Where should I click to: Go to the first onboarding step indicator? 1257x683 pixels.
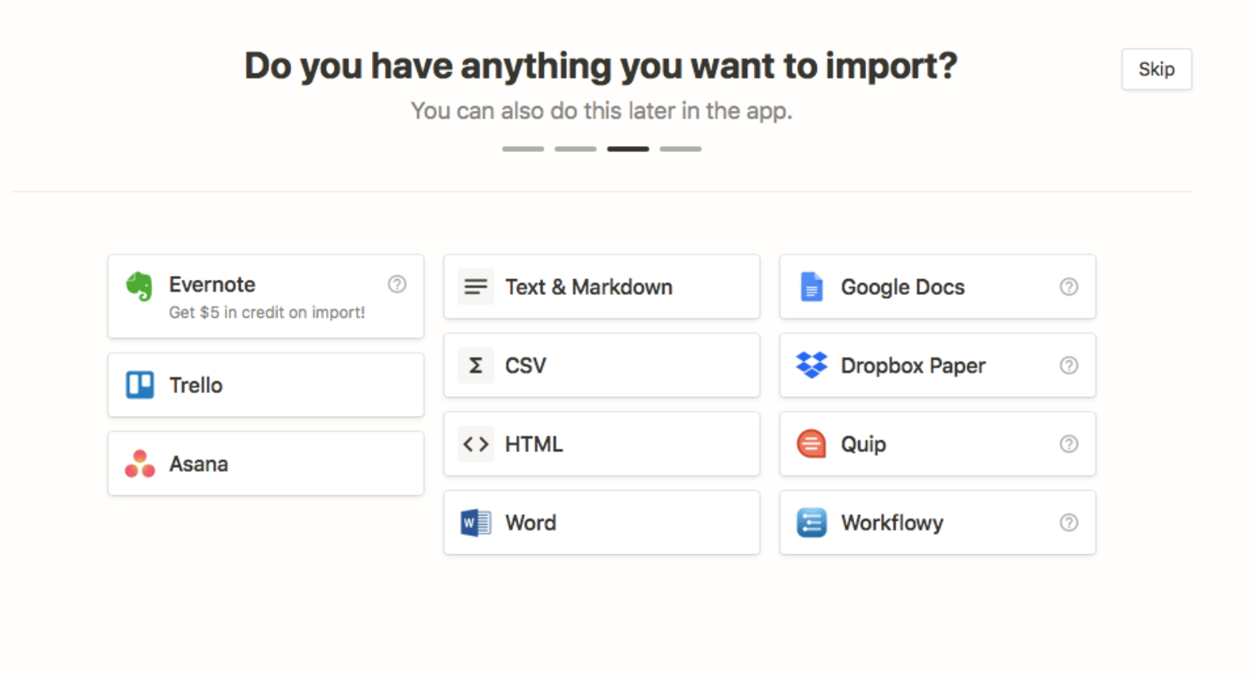pos(522,149)
